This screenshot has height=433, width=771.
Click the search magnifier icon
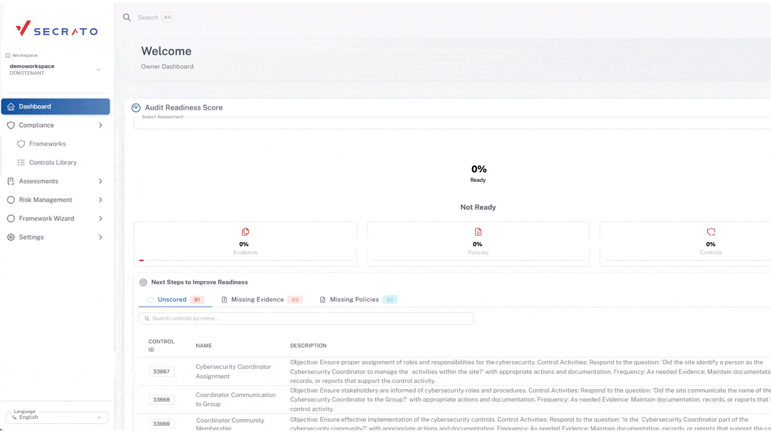coord(127,17)
